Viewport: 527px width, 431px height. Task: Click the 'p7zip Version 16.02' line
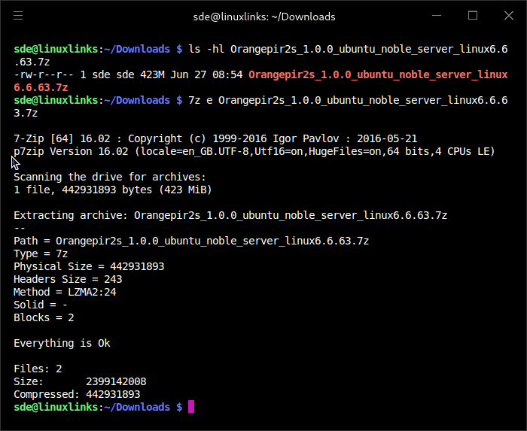[254, 151]
